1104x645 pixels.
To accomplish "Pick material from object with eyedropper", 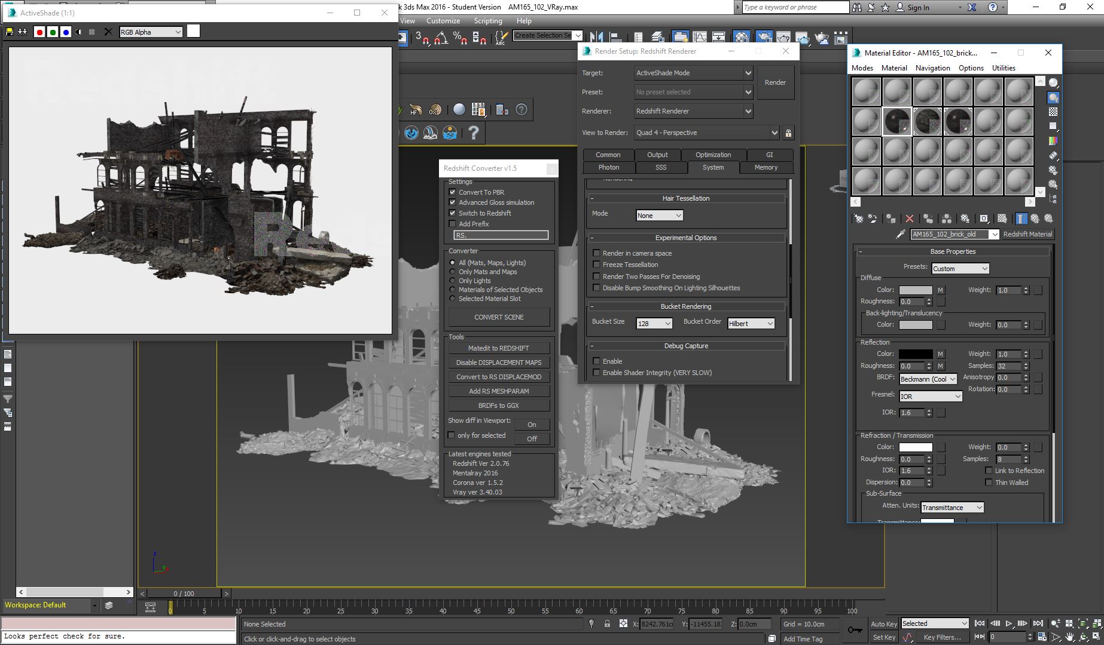I will click(901, 234).
